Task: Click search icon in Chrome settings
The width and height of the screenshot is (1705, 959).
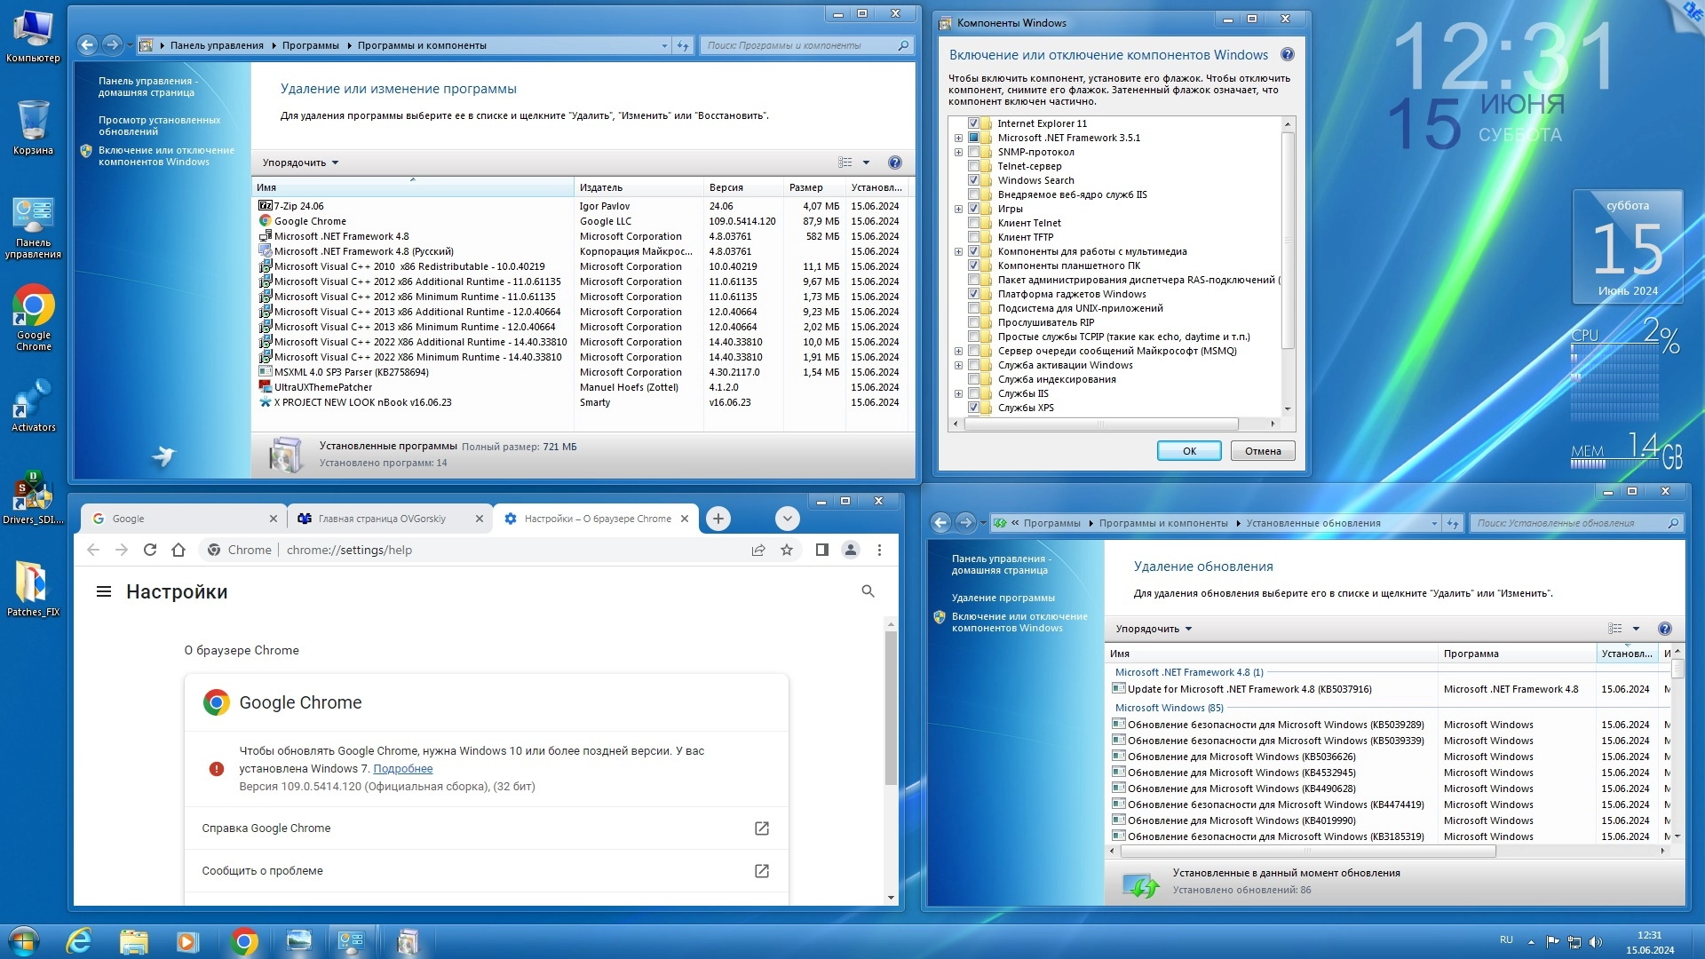Action: [x=868, y=591]
